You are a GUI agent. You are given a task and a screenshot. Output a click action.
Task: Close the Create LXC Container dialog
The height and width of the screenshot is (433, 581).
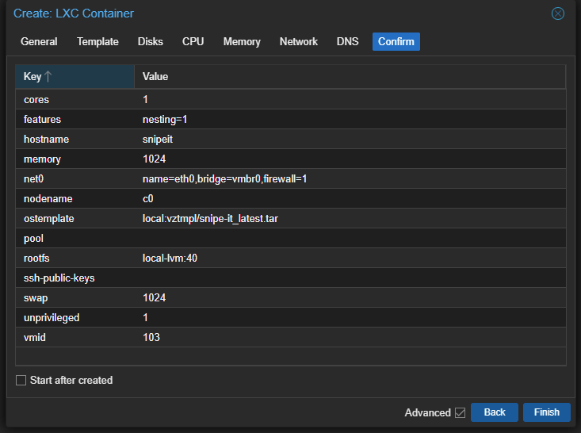point(558,13)
